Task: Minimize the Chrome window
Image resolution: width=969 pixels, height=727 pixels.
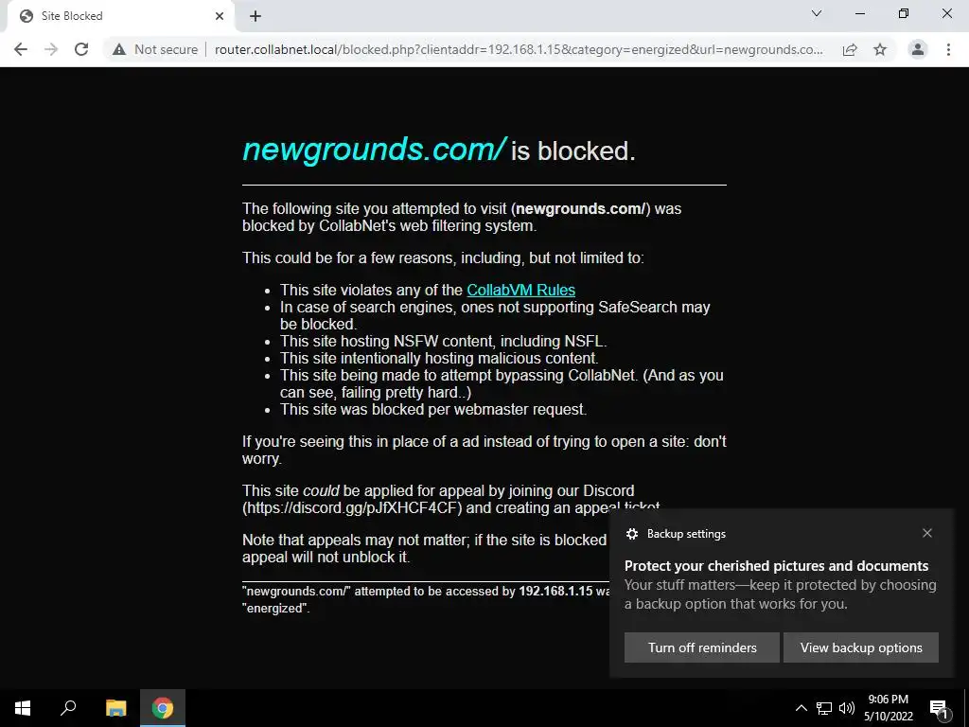Action: point(859,13)
